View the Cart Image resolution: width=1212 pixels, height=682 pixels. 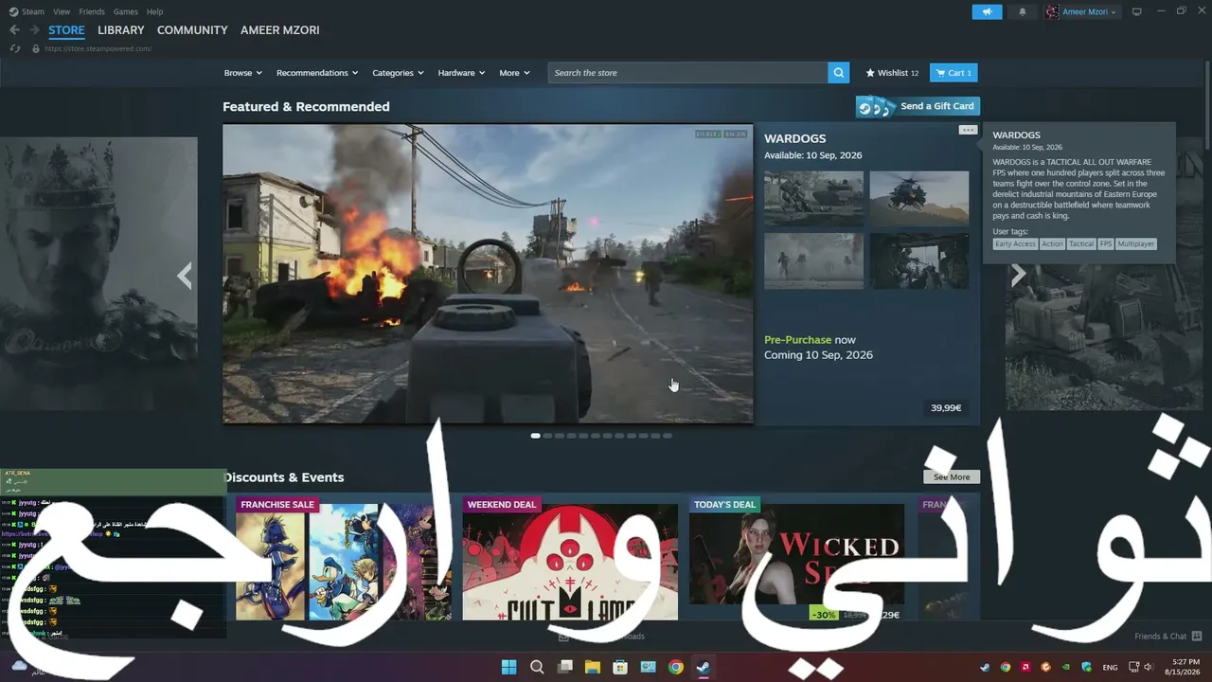point(954,73)
